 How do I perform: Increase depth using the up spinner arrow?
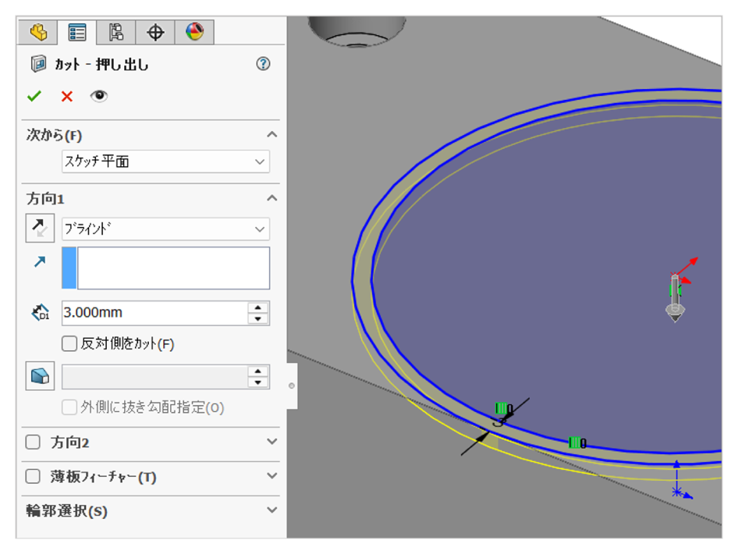(258, 307)
